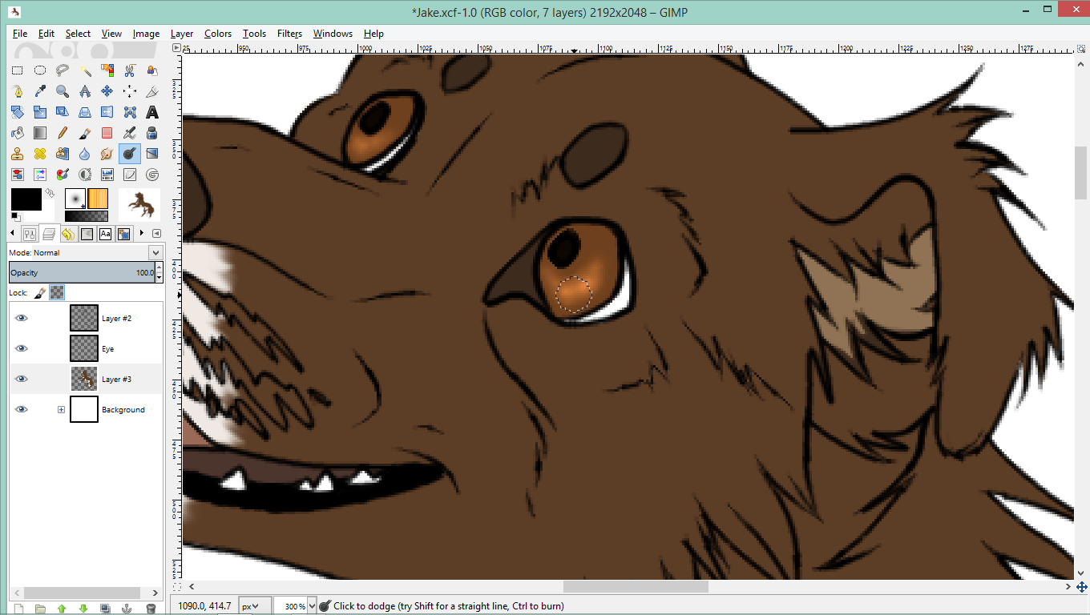Hide Layer #2 with its eye icon

22,318
